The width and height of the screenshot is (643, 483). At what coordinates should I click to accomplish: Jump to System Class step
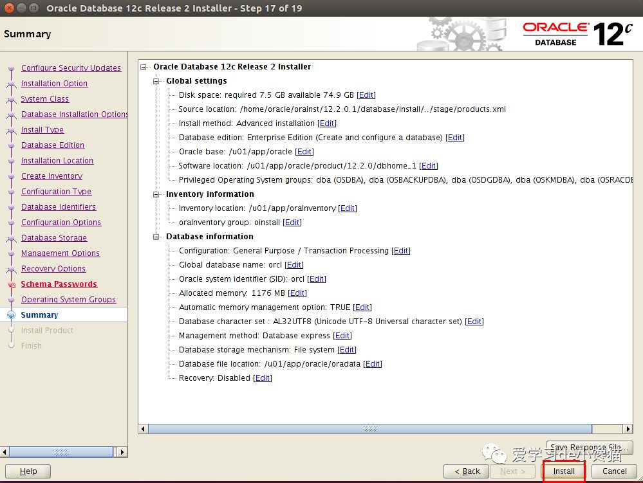(x=44, y=99)
